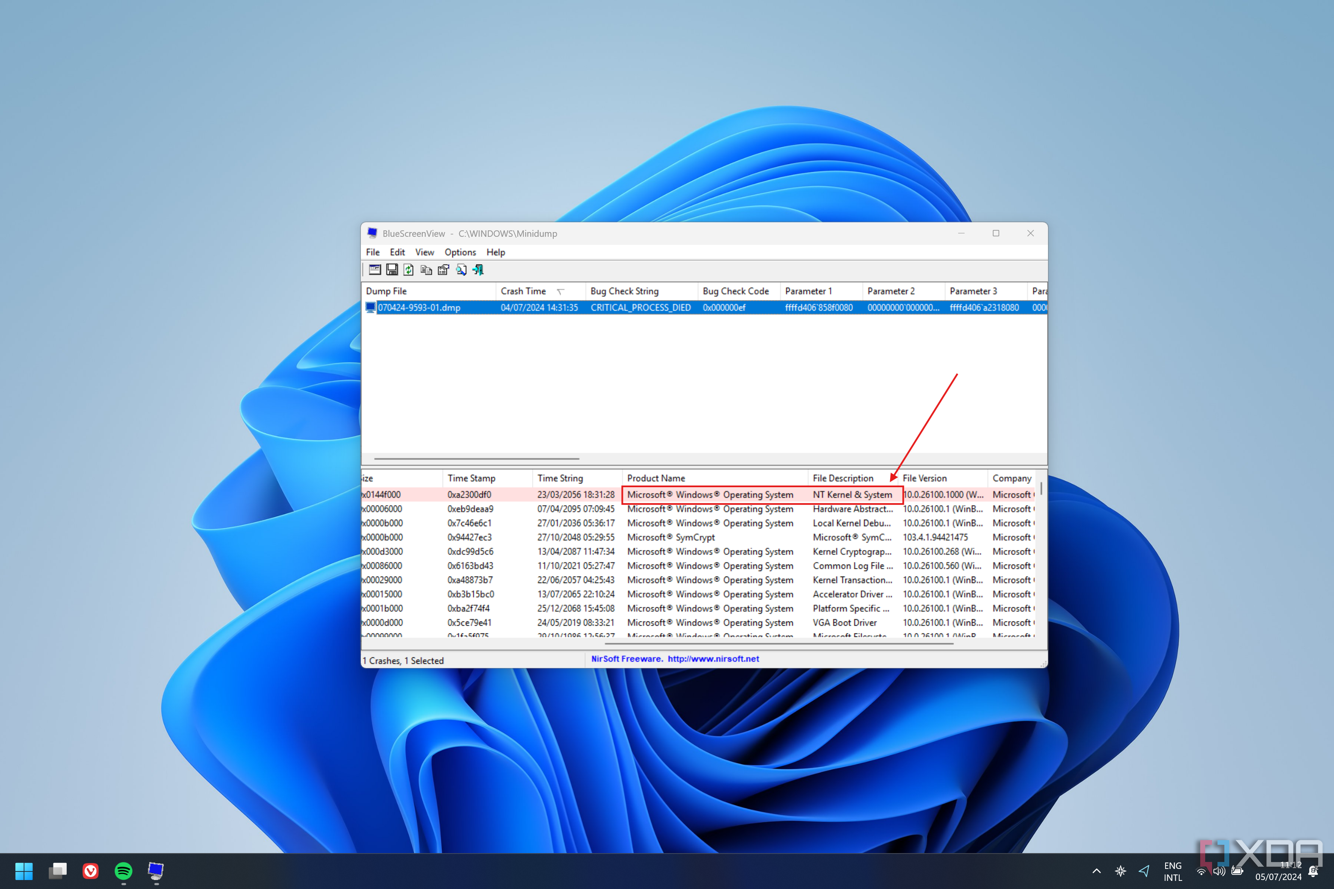Click the upper pane horizontal scrollbar

(476, 458)
